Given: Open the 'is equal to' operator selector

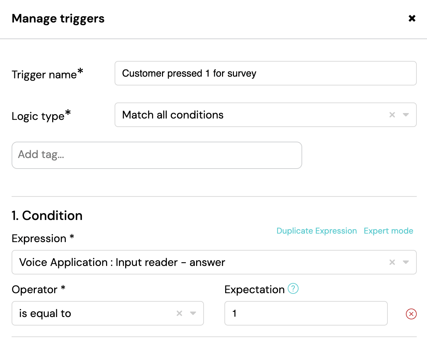Looking at the screenshot, I should (x=108, y=313).
